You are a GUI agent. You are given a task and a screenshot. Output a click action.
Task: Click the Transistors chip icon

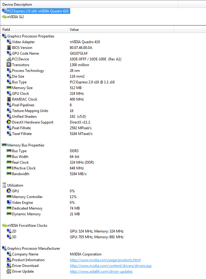[9, 65]
